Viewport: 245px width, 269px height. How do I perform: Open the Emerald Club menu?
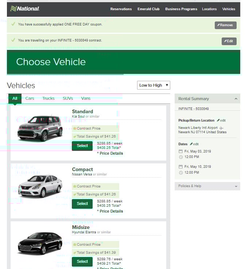148,9
